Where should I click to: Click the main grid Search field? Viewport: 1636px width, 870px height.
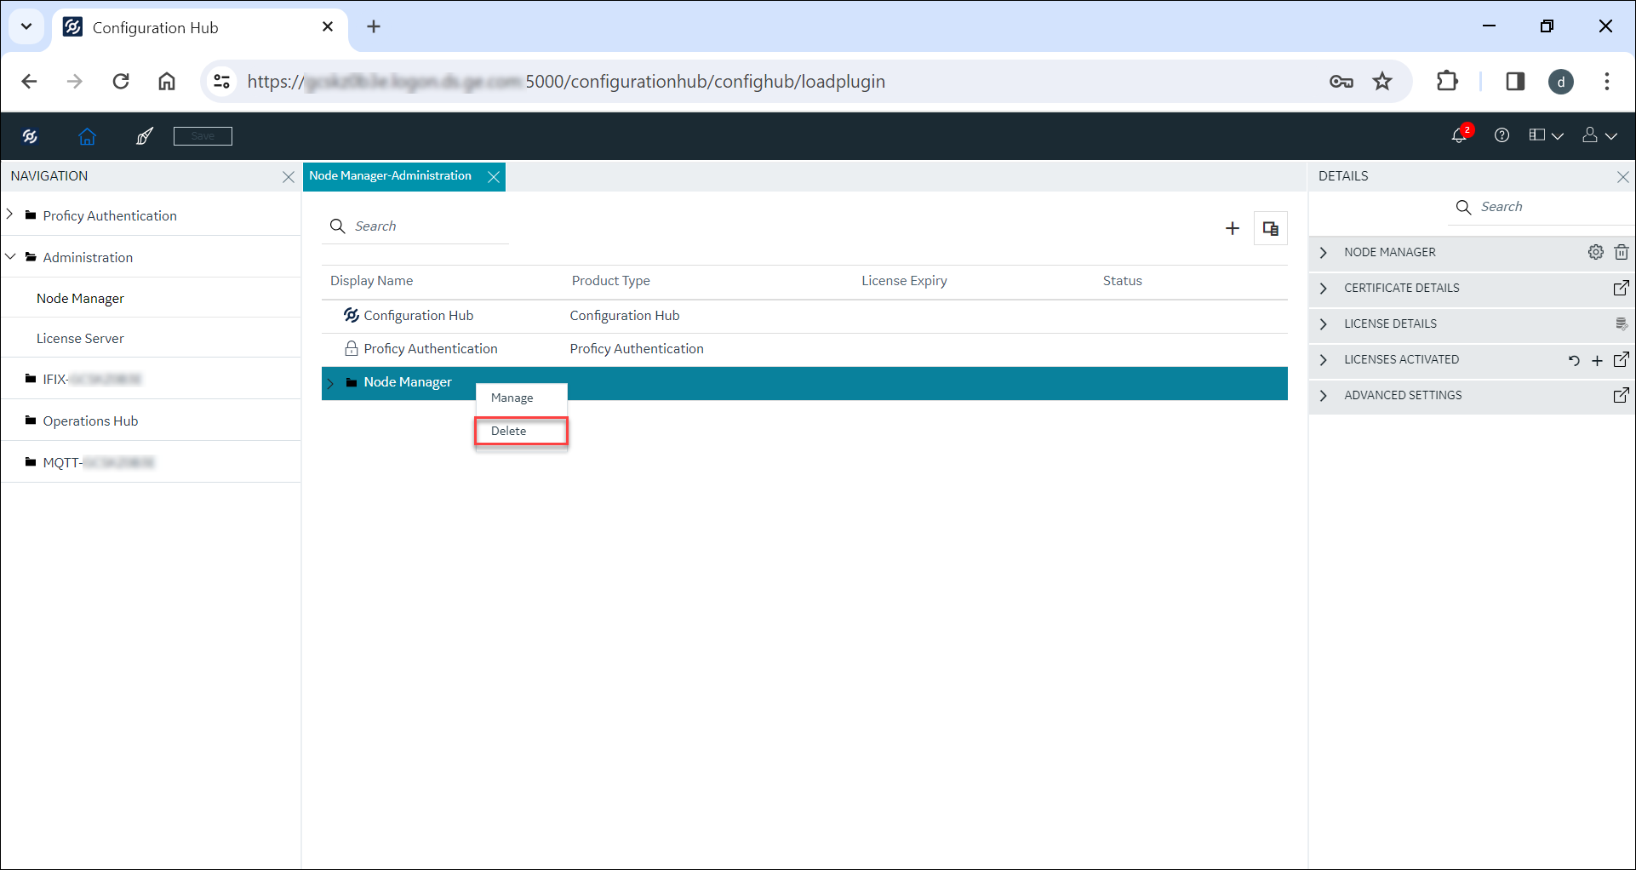[415, 226]
